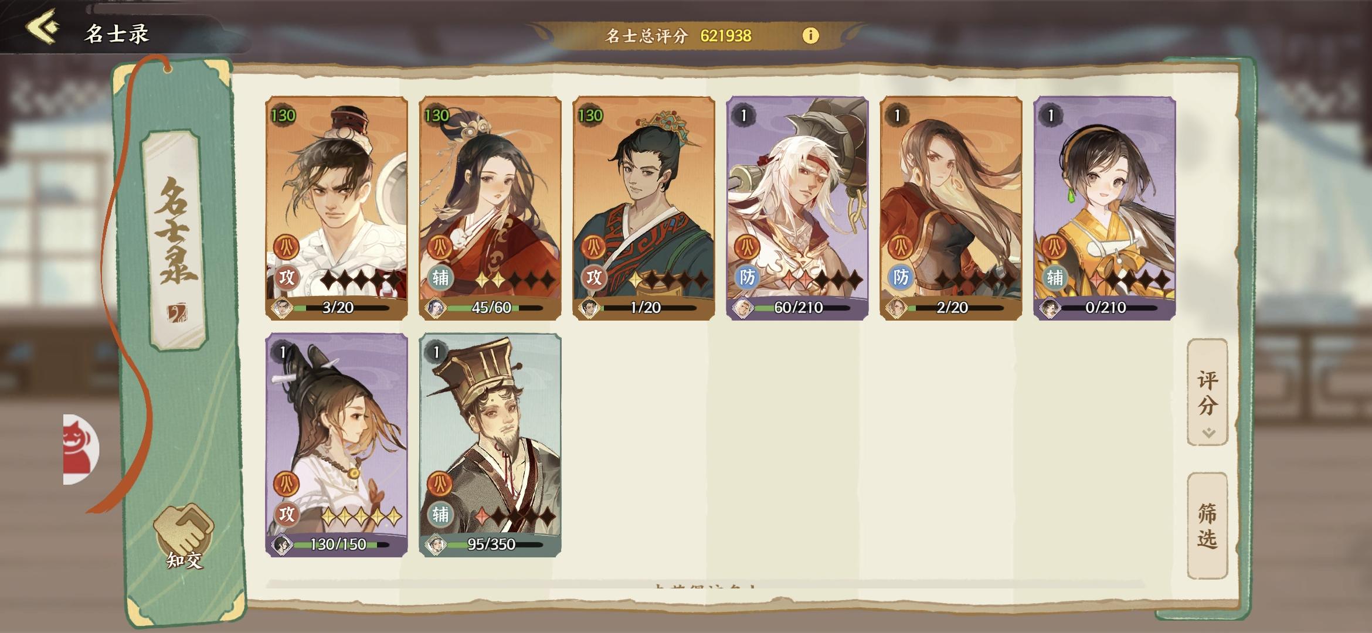This screenshot has height=633, width=1372.
Task: Click the 辅 role badge on the 45/60 card
Action: (x=440, y=277)
